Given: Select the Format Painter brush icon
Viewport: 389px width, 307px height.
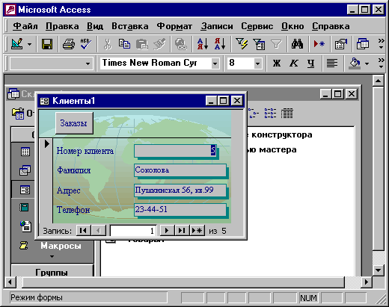Looking at the screenshot, I should tap(159, 44).
